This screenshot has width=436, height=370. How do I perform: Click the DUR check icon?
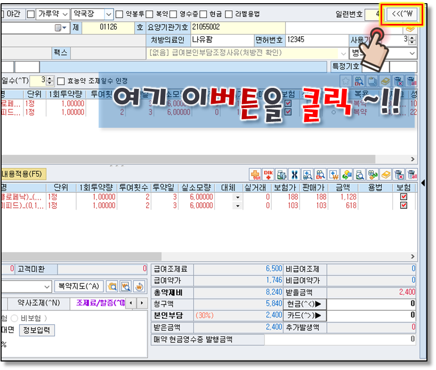tap(255, 174)
